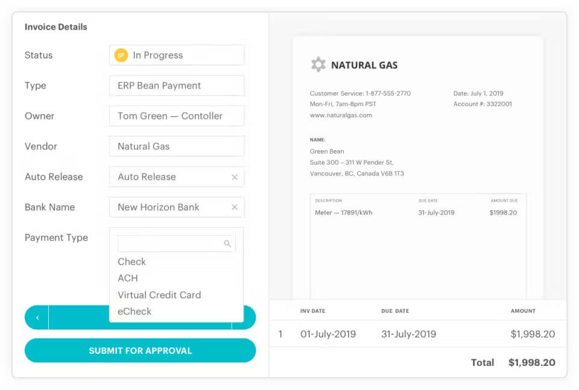Image resolution: width=579 pixels, height=390 pixels.
Task: Click the search magnifier in Payment Type
Action: [x=227, y=244]
